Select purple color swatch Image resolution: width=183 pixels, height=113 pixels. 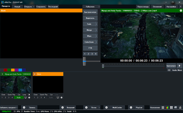point(17,70)
